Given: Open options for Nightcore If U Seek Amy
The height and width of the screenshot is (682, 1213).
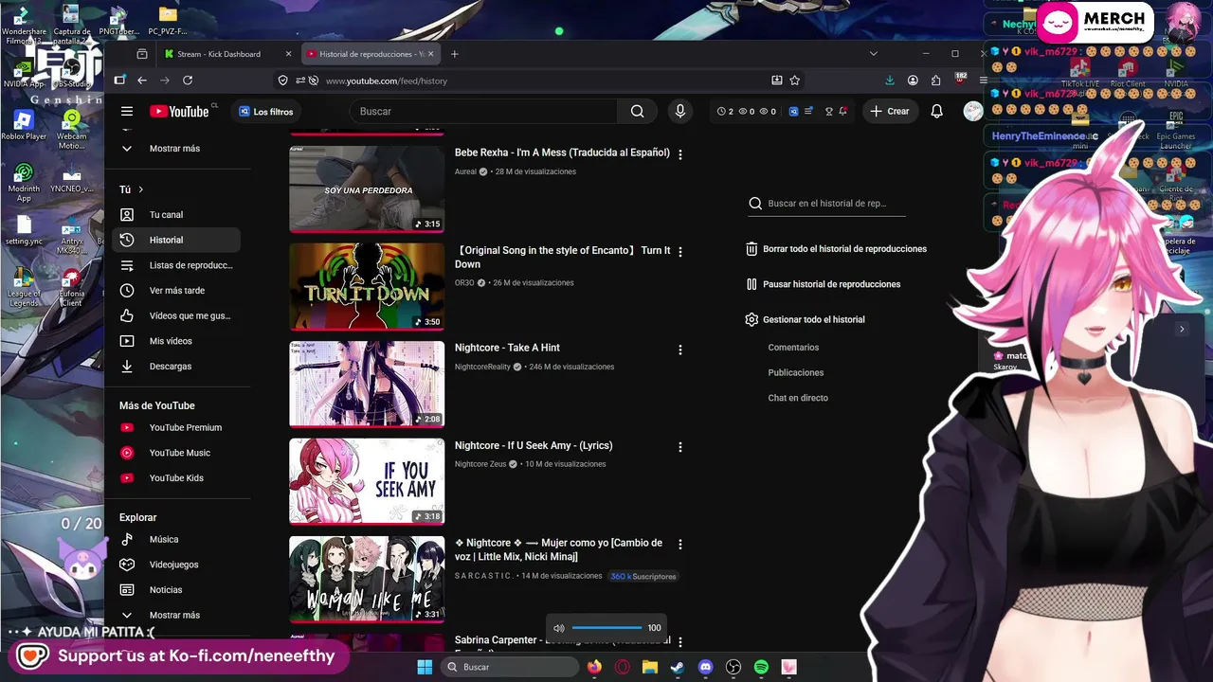Looking at the screenshot, I should pos(679,447).
